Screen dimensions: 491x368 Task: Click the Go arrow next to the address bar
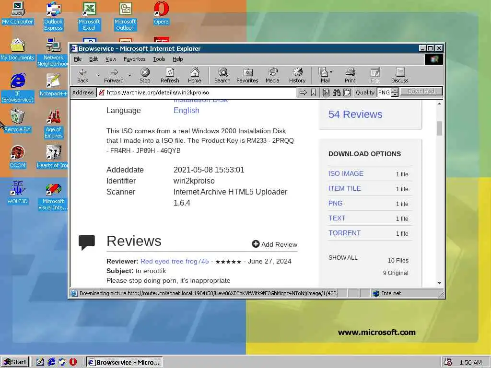click(303, 92)
